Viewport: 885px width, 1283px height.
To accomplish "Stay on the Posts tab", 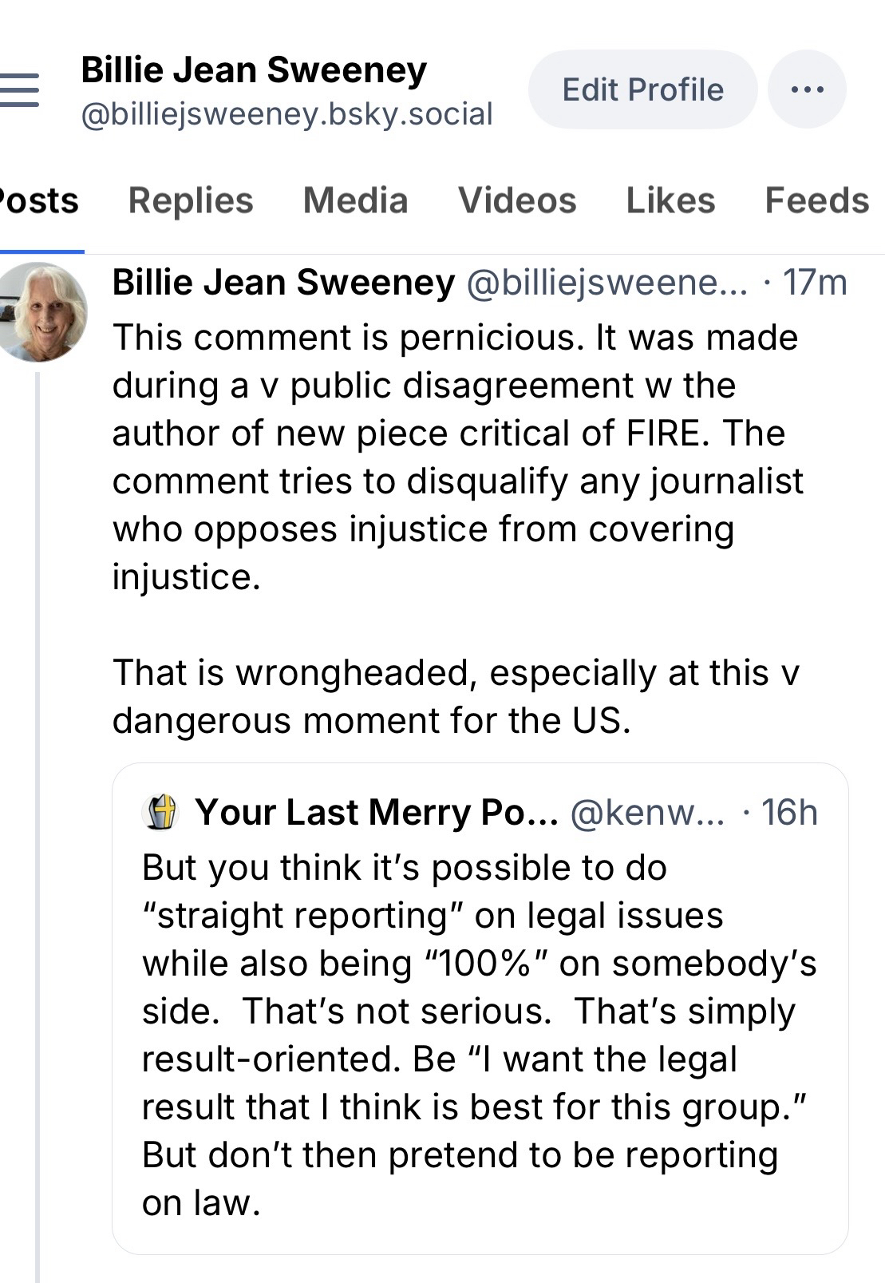I will (38, 201).
